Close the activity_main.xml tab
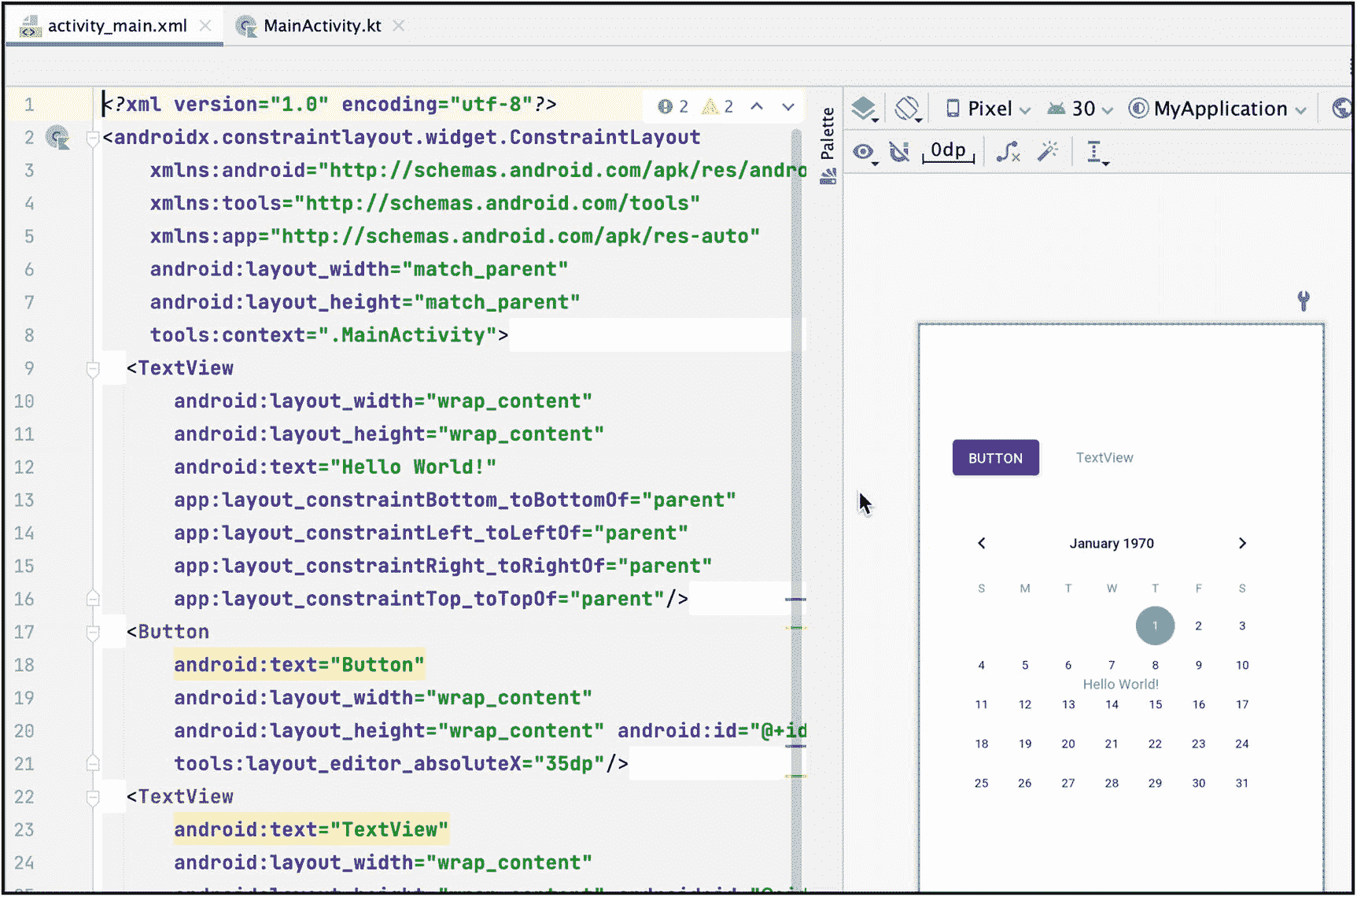The image size is (1357, 897). 205,26
